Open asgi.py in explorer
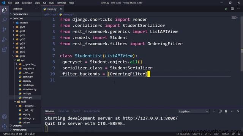The height and width of the screenshot is (136, 243). coord(26,114)
